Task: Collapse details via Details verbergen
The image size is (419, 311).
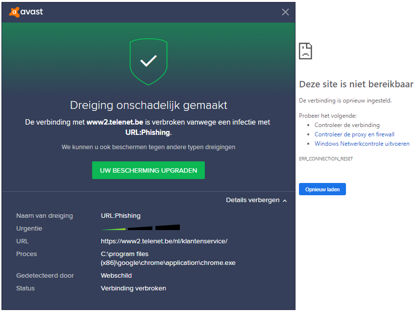Action: tap(256, 200)
